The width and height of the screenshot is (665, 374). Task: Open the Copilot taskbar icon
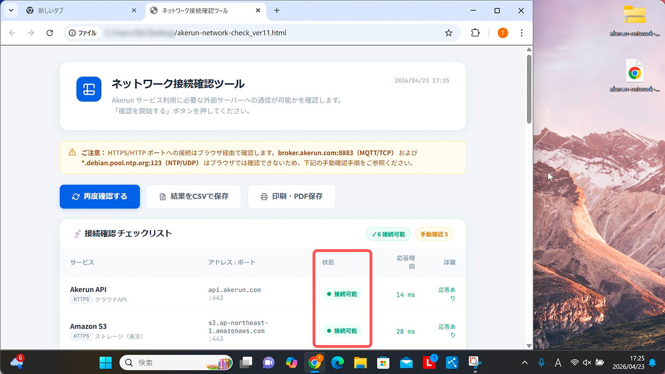click(x=291, y=363)
